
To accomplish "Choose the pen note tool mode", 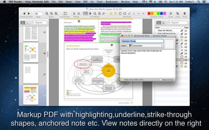I will pos(104,14).
